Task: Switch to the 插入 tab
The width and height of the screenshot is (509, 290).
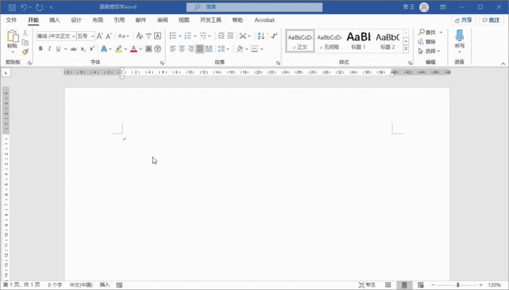Action: [55, 20]
